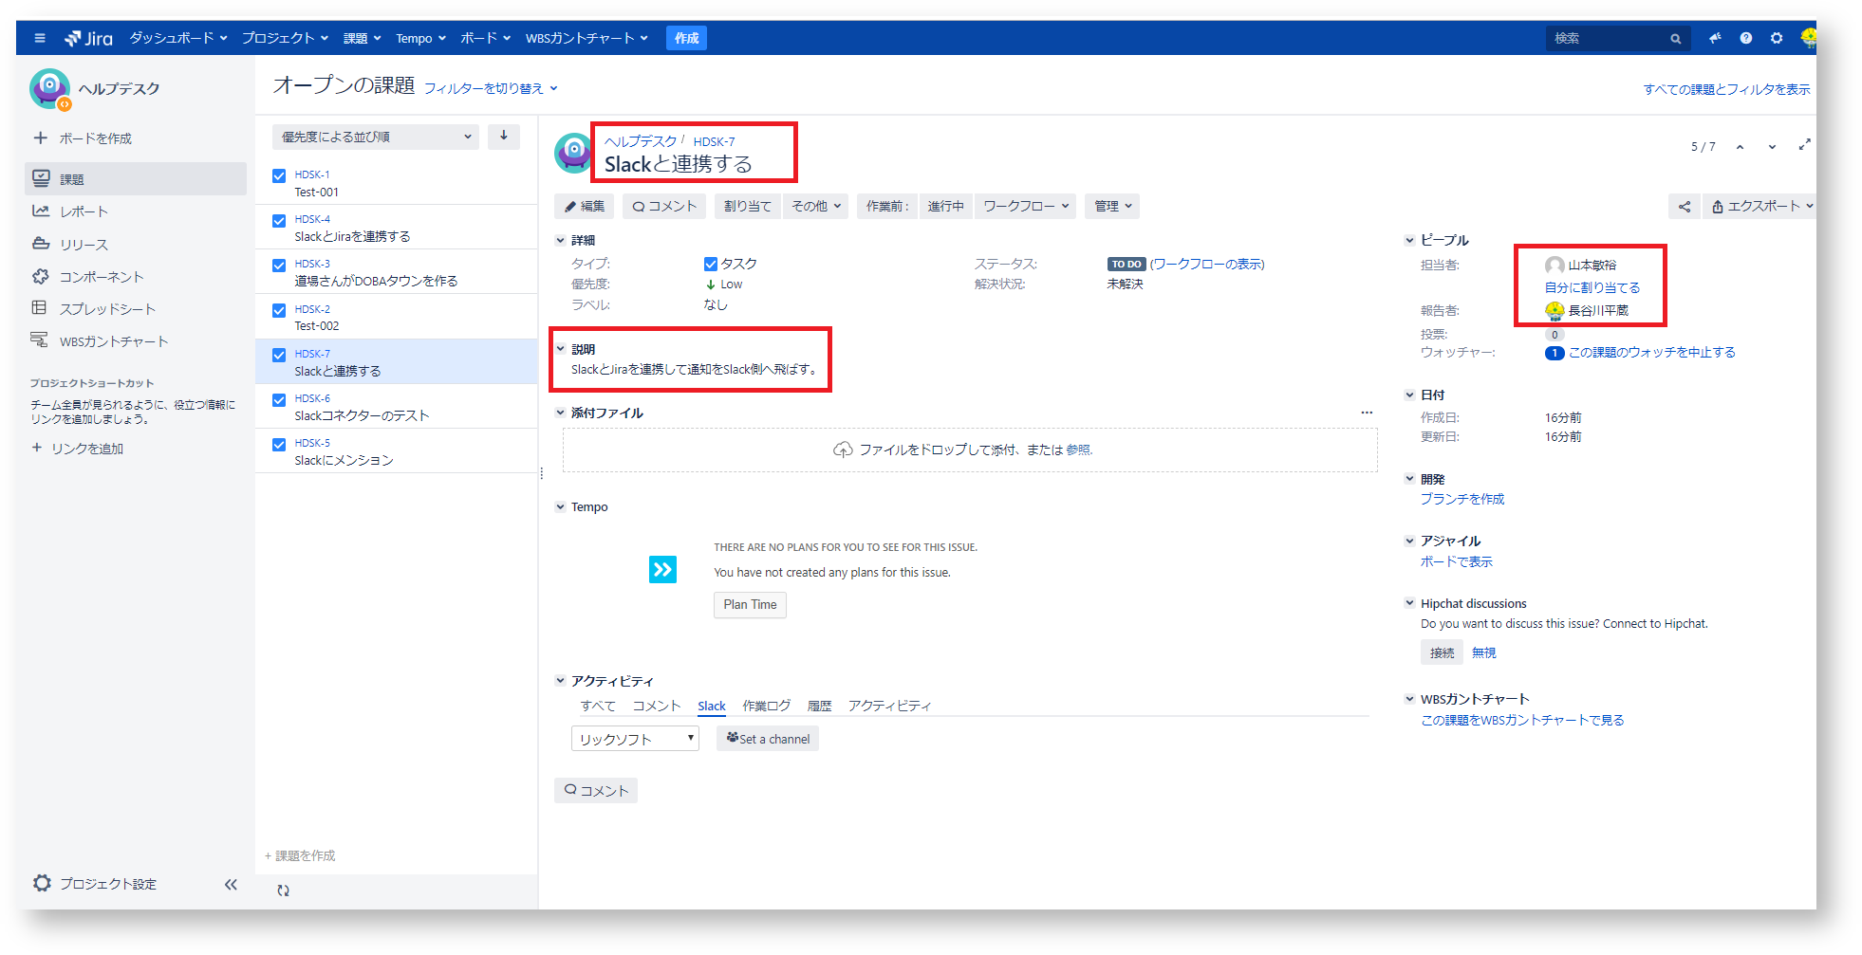Click the Plan Time button
The image size is (1862, 955).
pyautogui.click(x=750, y=605)
